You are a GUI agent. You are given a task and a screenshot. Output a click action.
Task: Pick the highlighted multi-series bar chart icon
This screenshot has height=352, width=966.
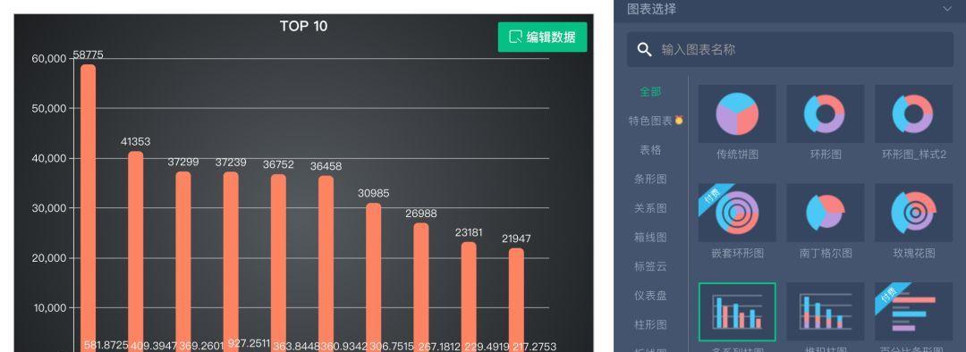click(x=737, y=312)
